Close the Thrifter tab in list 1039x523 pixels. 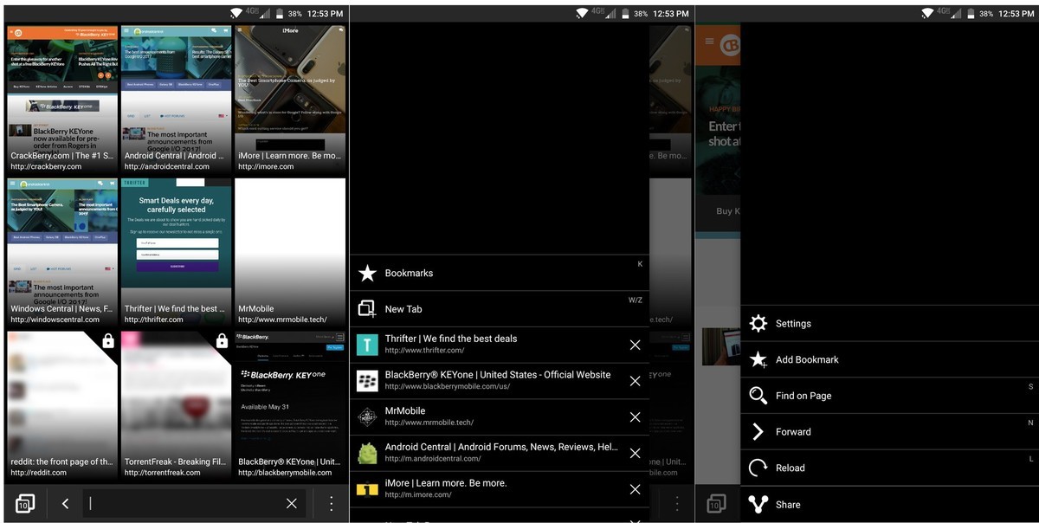pyautogui.click(x=635, y=345)
